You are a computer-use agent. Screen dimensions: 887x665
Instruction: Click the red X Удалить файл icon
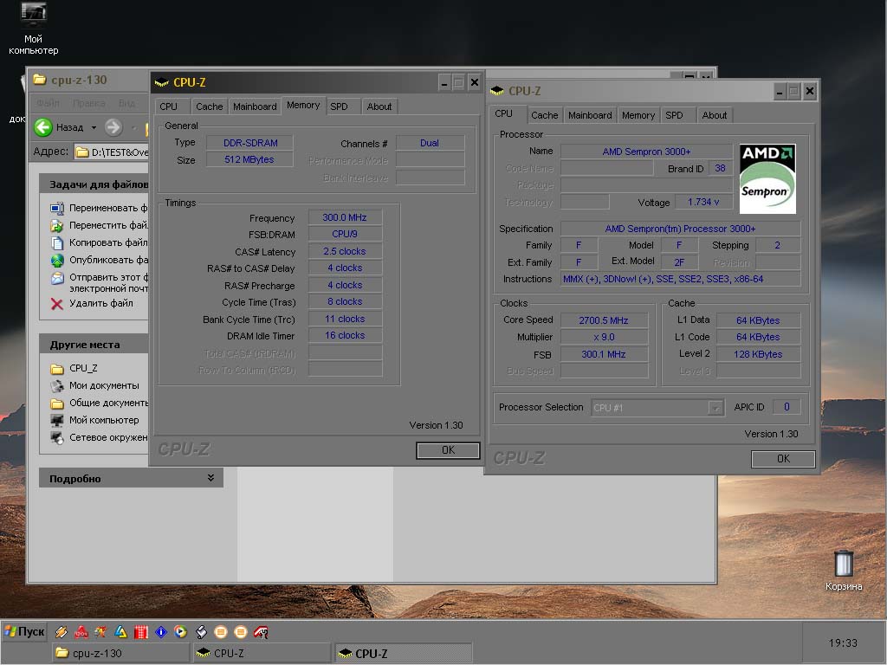click(x=56, y=304)
